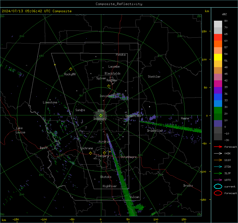This screenshot has height=223, width=238.
Task: Click the indigo swatch between 10 and 0 dBZ
Action: [218, 124]
